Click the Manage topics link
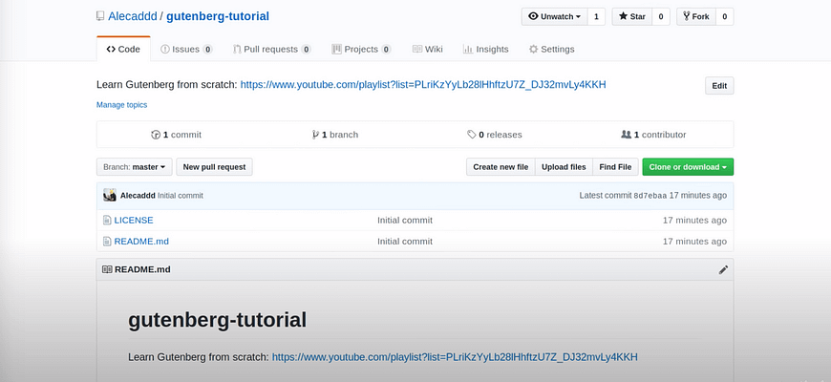The image size is (831, 382). click(x=122, y=105)
